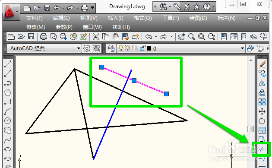Expand the quick access toolbar customize arrow
Viewport: 272px width, 168px height.
click(x=93, y=8)
